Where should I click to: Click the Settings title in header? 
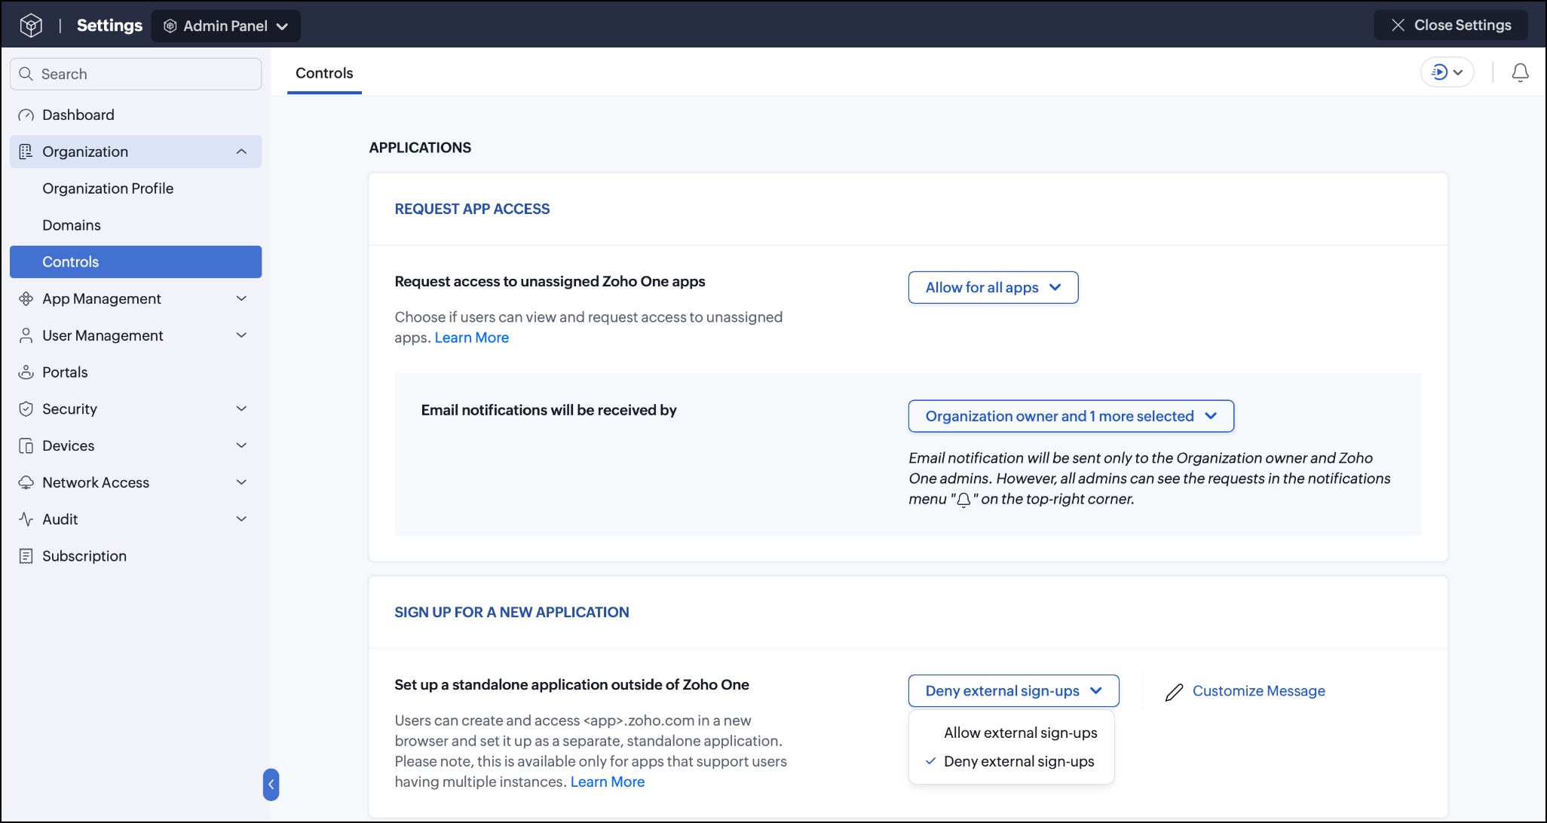click(109, 26)
